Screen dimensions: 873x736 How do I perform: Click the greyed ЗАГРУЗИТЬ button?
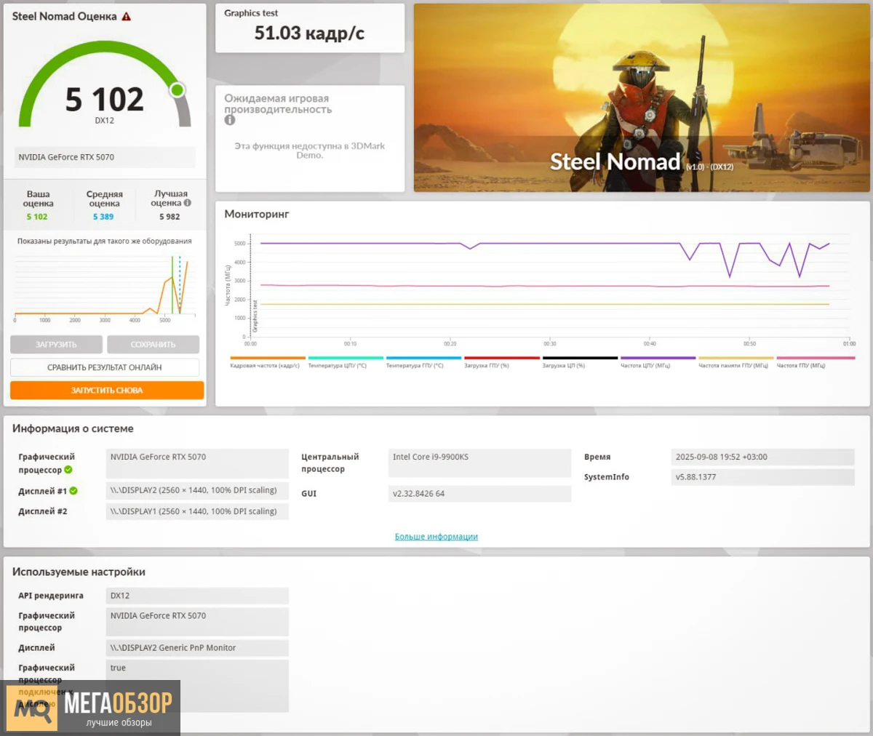(x=56, y=344)
